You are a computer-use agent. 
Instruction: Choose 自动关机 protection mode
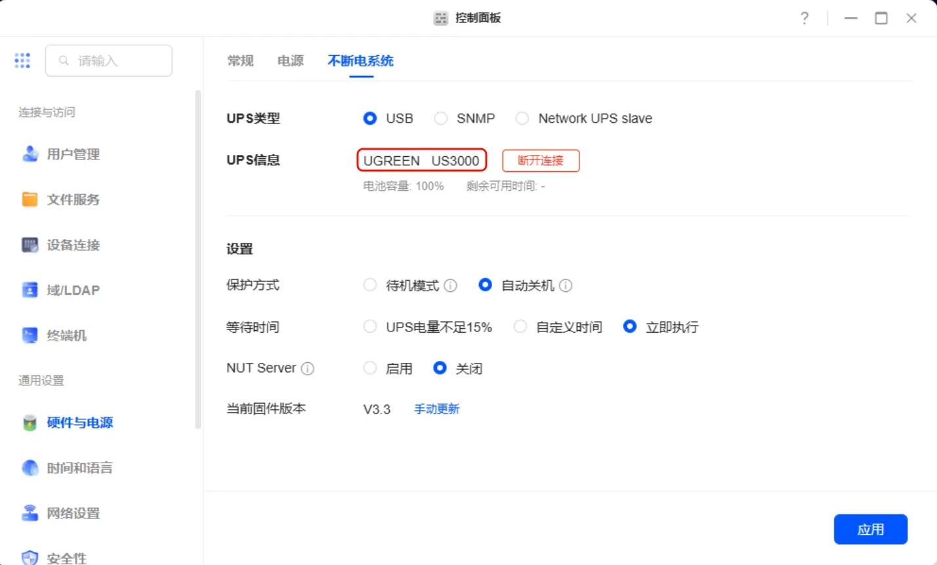click(485, 285)
